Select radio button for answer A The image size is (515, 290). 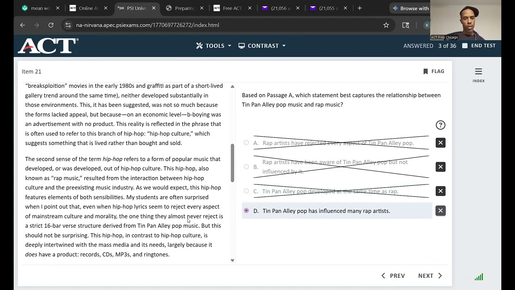point(246,143)
